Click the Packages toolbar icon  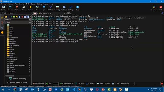(x=64, y=8)
